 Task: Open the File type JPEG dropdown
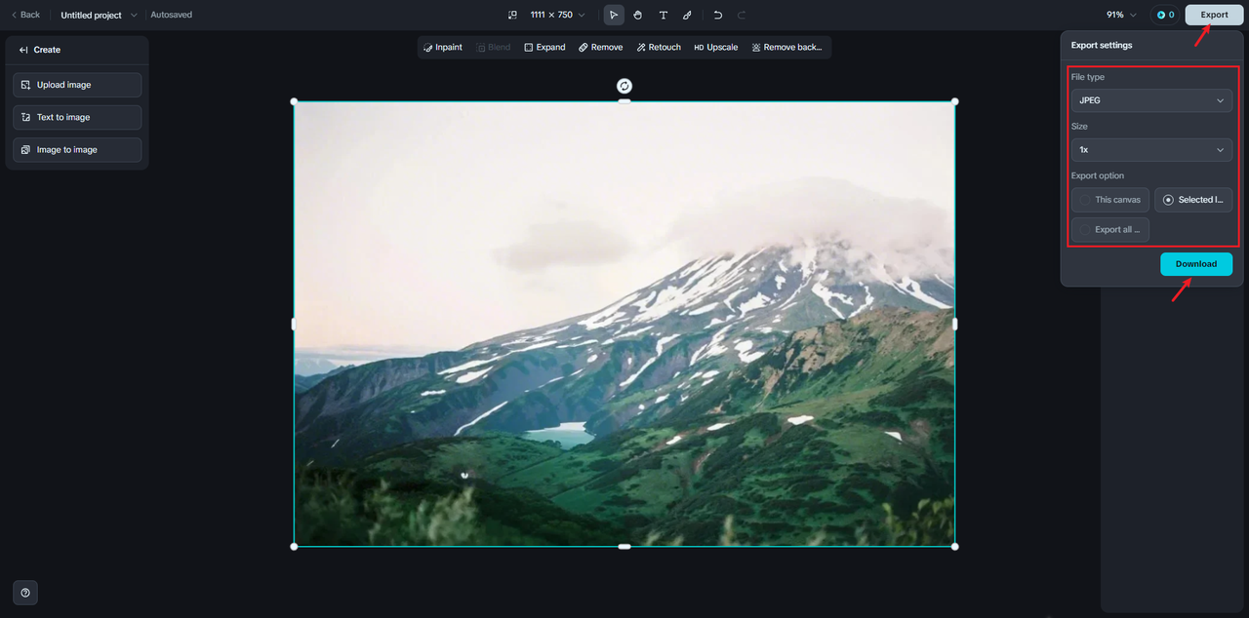1151,100
